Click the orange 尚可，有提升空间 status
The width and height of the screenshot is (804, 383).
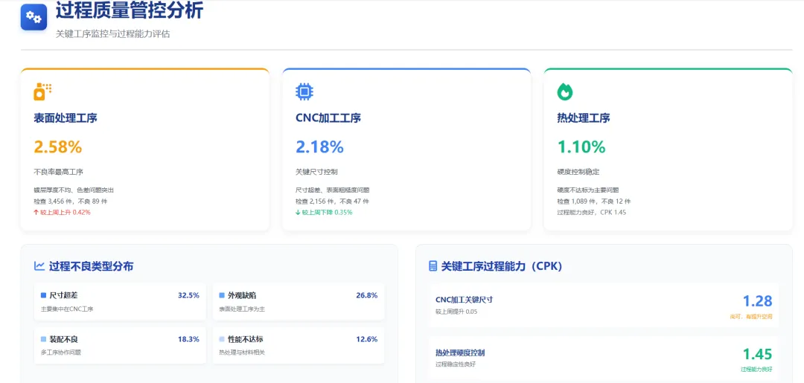pos(751,317)
